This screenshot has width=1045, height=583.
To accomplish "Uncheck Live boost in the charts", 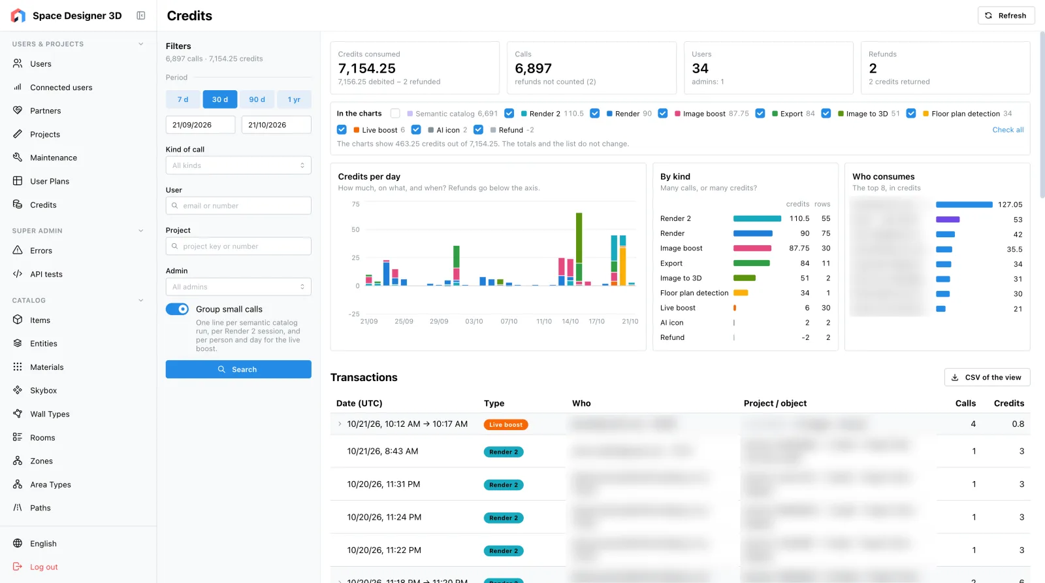I will pos(342,130).
